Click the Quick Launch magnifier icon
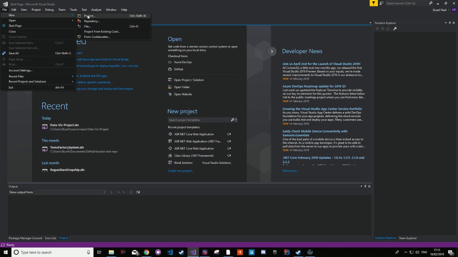This screenshot has width=458, height=257. 430,3
